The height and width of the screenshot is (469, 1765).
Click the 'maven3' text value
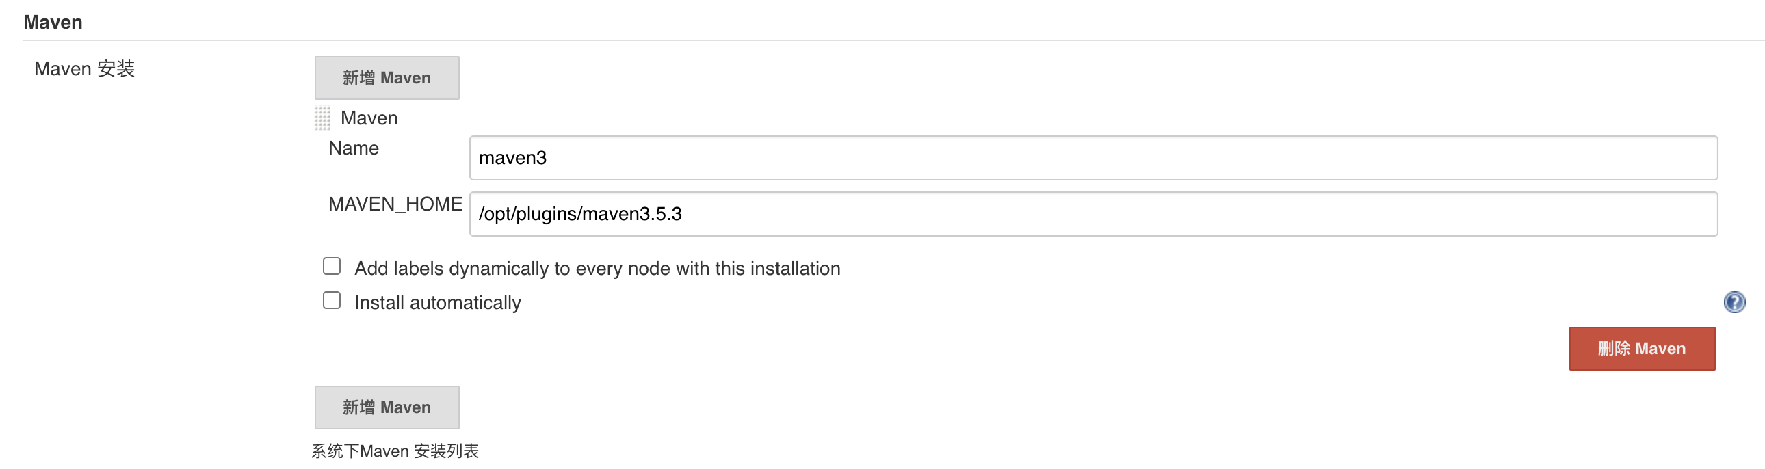pos(512,158)
